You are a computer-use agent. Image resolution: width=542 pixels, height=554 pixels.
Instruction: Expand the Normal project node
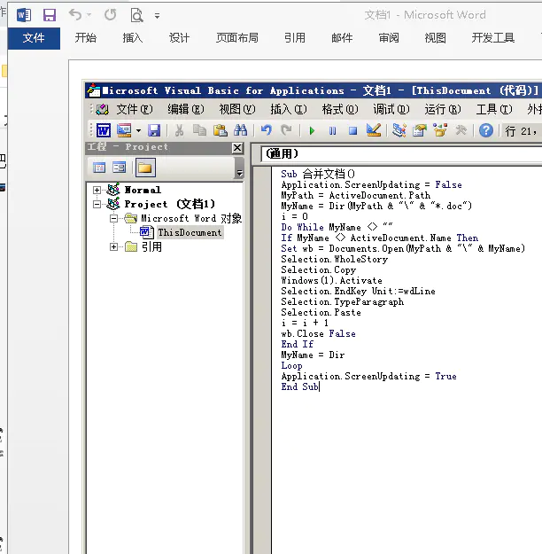click(x=97, y=190)
